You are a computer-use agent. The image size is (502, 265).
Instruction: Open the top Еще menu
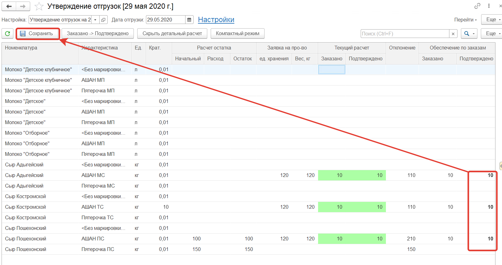coord(492,20)
